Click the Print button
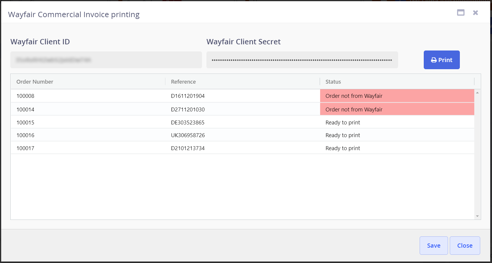Image resolution: width=492 pixels, height=263 pixels. (x=442, y=60)
